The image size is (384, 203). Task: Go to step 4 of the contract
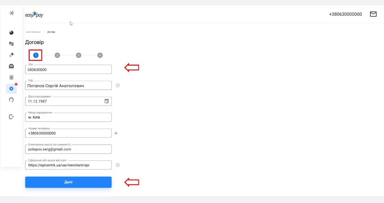pyautogui.click(x=100, y=55)
